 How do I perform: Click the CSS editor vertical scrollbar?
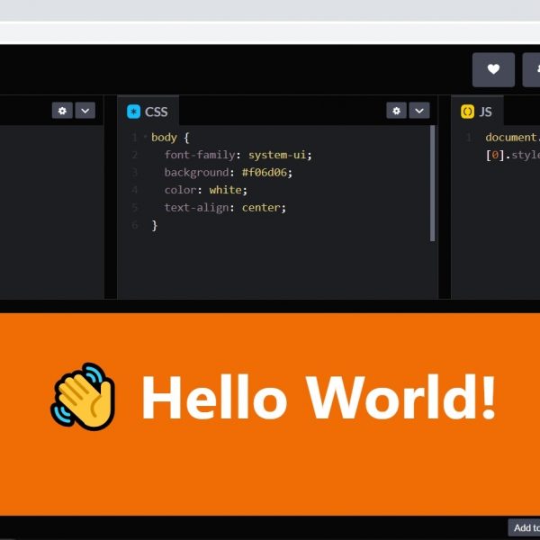tap(433, 182)
